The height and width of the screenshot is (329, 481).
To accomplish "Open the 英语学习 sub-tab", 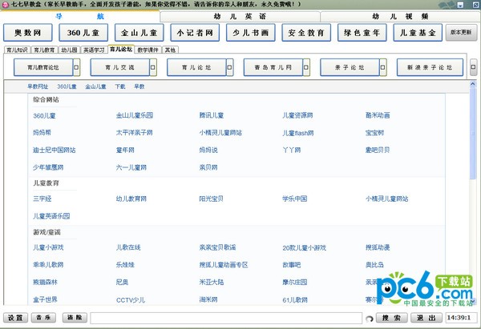I will [94, 50].
